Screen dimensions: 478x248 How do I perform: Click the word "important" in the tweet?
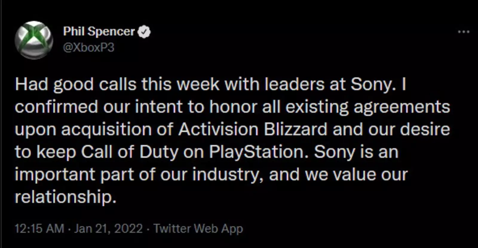point(55,175)
